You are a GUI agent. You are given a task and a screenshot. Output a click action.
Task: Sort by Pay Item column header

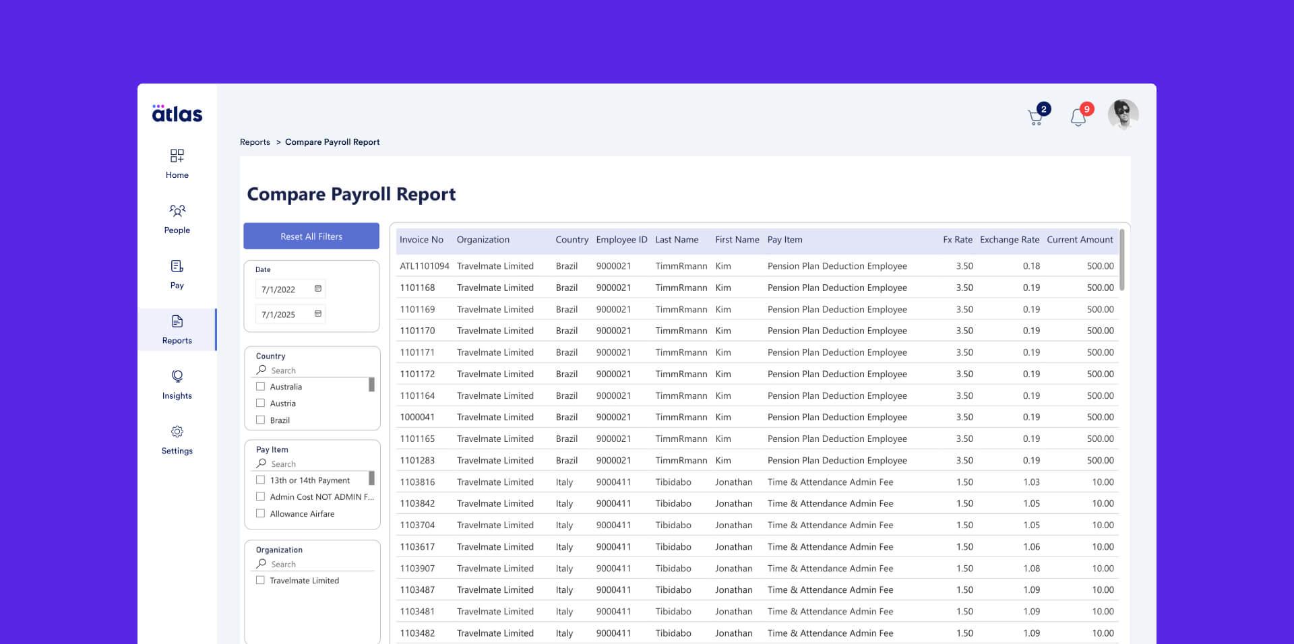(785, 240)
